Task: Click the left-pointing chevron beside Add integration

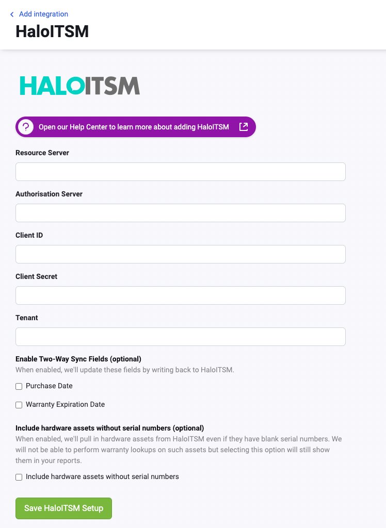Action: (12, 14)
